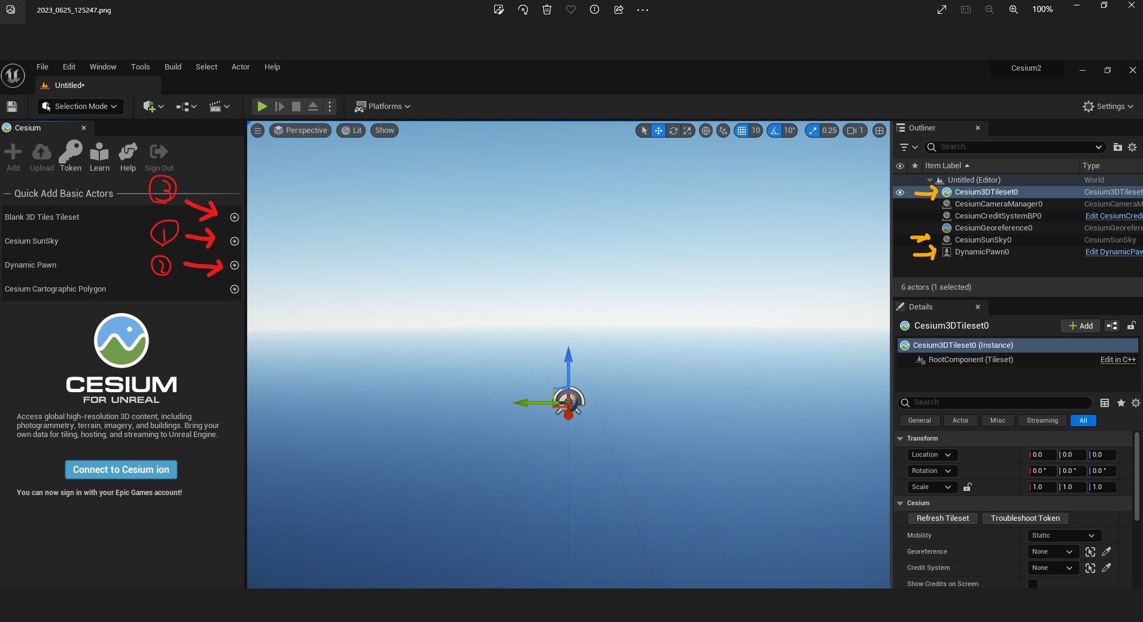The width and height of the screenshot is (1143, 622).
Task: Open the Window menu
Action: point(103,67)
